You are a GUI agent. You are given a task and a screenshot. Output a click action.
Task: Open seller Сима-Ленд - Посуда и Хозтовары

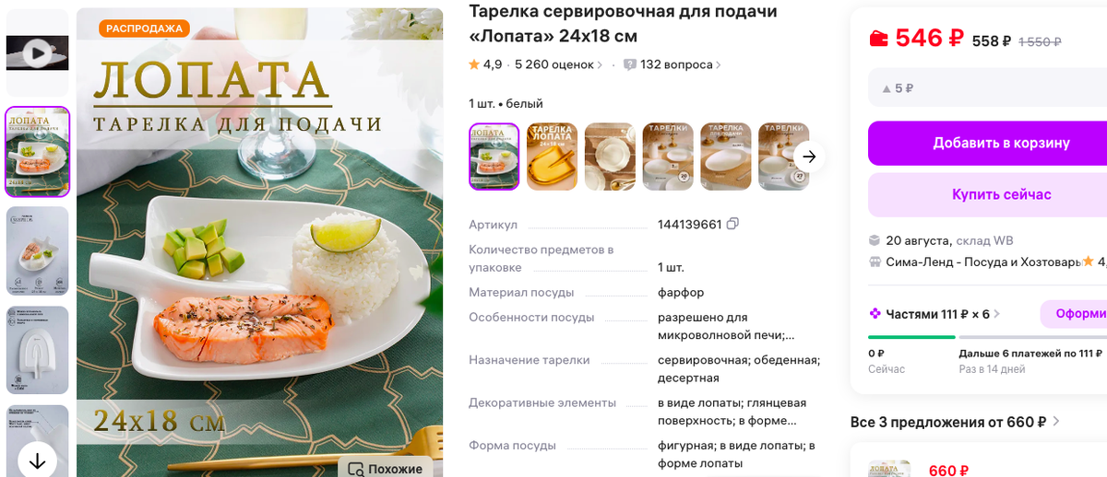tap(982, 262)
